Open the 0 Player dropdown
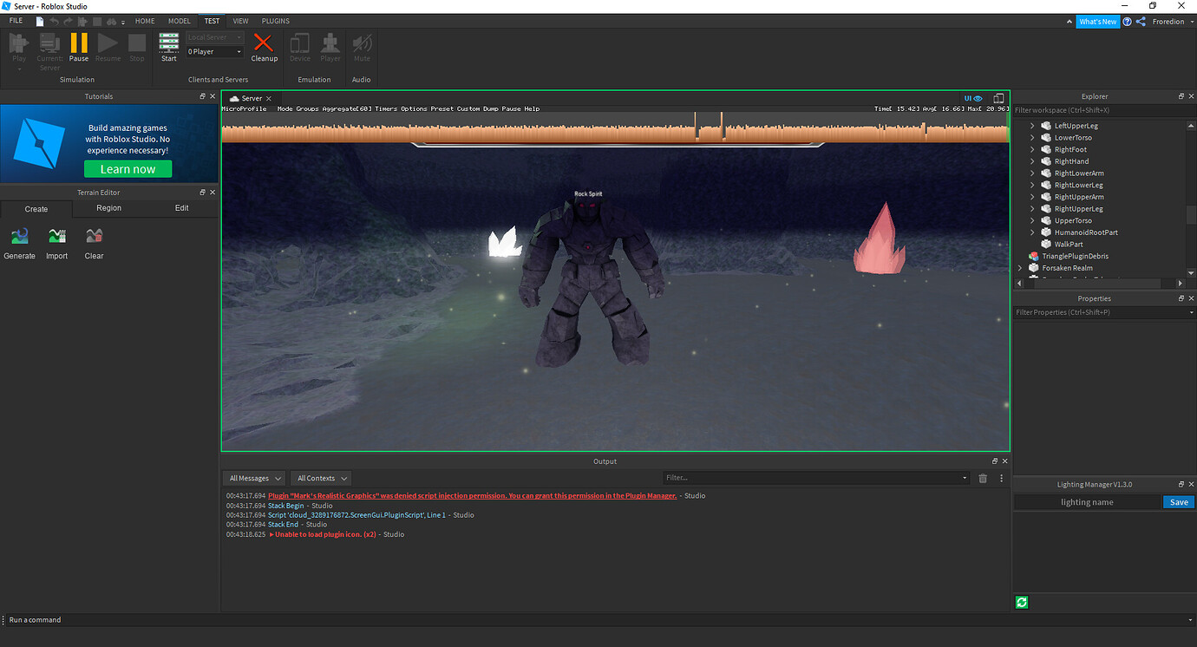The width and height of the screenshot is (1197, 647). point(213,51)
